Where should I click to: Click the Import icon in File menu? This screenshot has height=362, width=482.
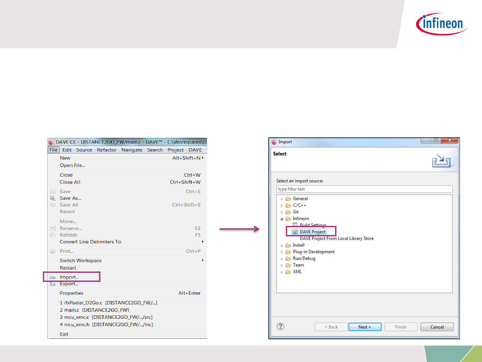[53, 277]
